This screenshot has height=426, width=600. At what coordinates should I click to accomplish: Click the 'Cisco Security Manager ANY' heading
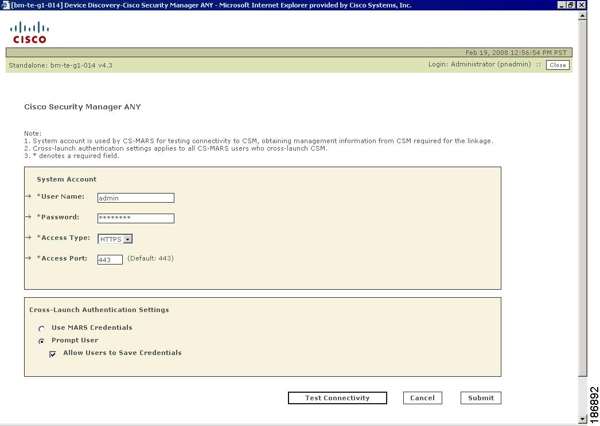[x=82, y=107]
